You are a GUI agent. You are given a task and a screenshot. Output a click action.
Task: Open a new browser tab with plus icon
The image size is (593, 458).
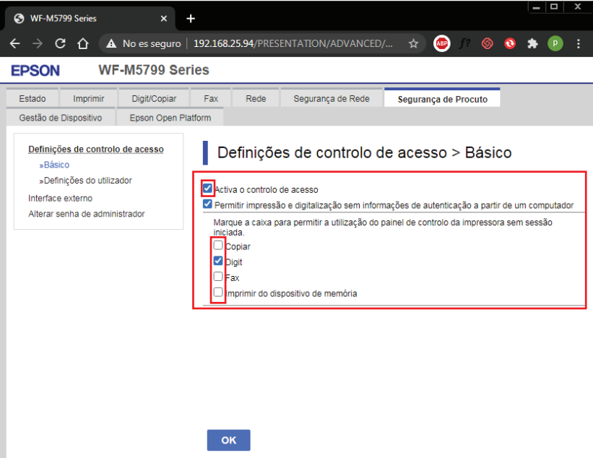click(191, 18)
